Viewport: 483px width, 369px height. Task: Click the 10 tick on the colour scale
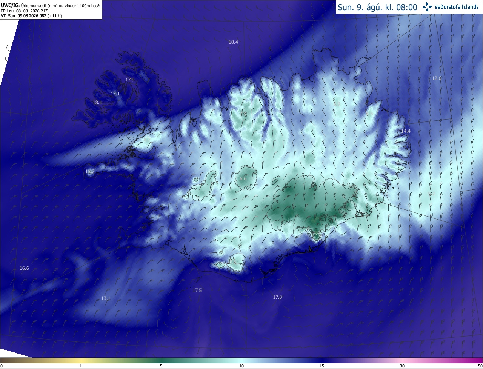(241, 366)
